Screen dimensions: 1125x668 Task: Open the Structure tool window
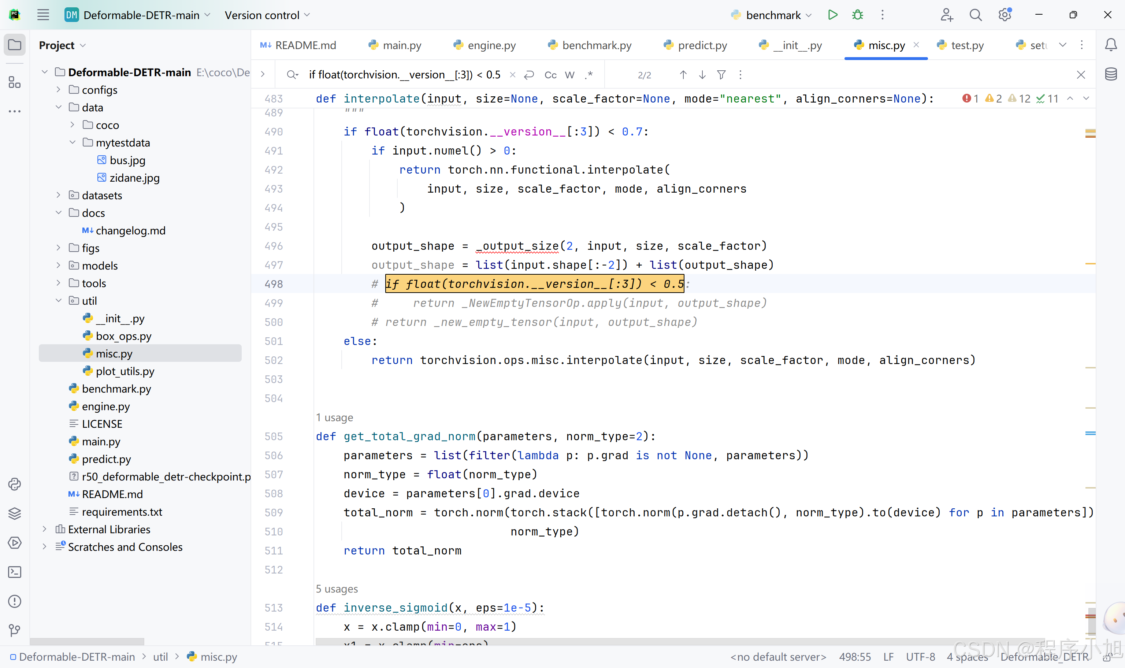click(15, 82)
